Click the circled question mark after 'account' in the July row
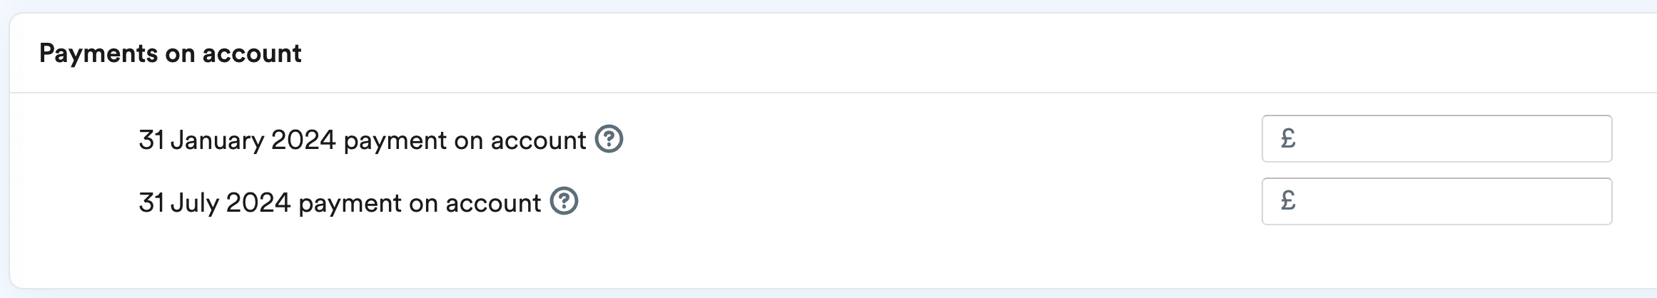 click(564, 202)
